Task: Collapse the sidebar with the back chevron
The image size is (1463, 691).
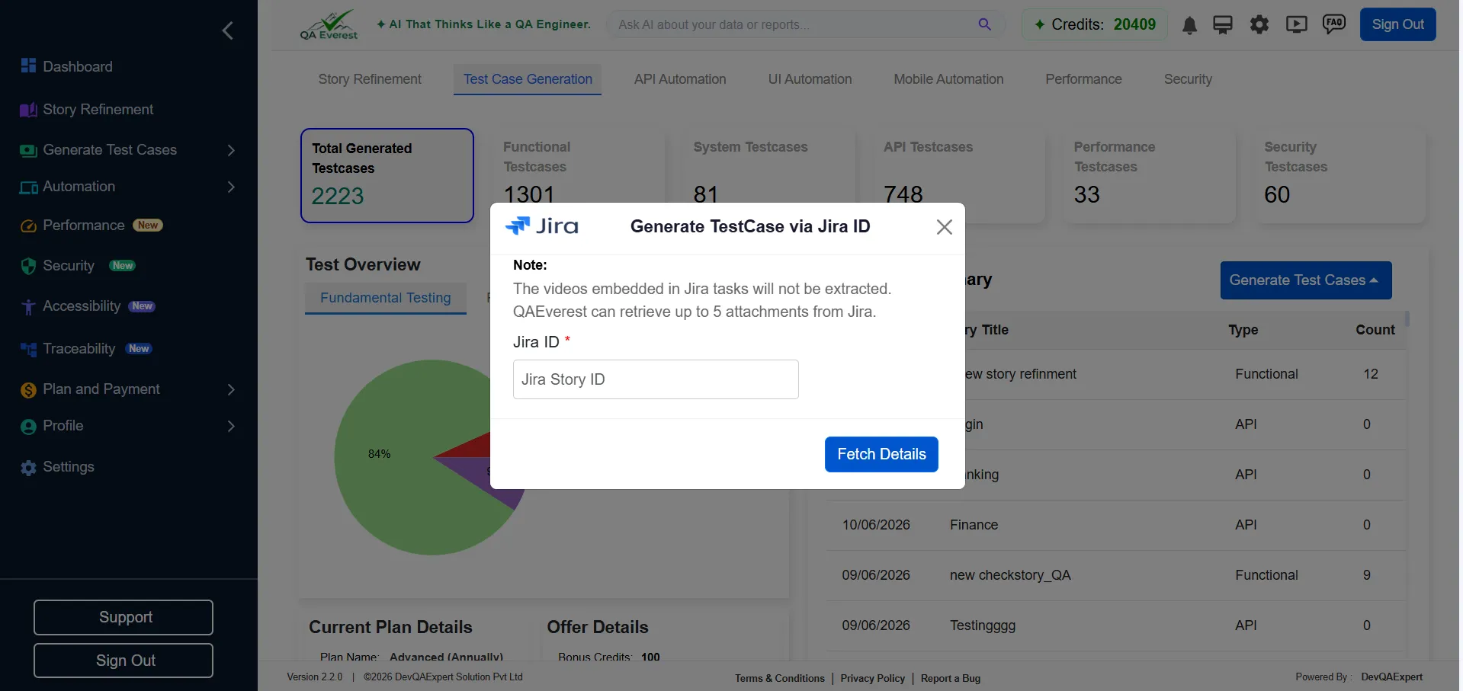Action: (x=227, y=30)
